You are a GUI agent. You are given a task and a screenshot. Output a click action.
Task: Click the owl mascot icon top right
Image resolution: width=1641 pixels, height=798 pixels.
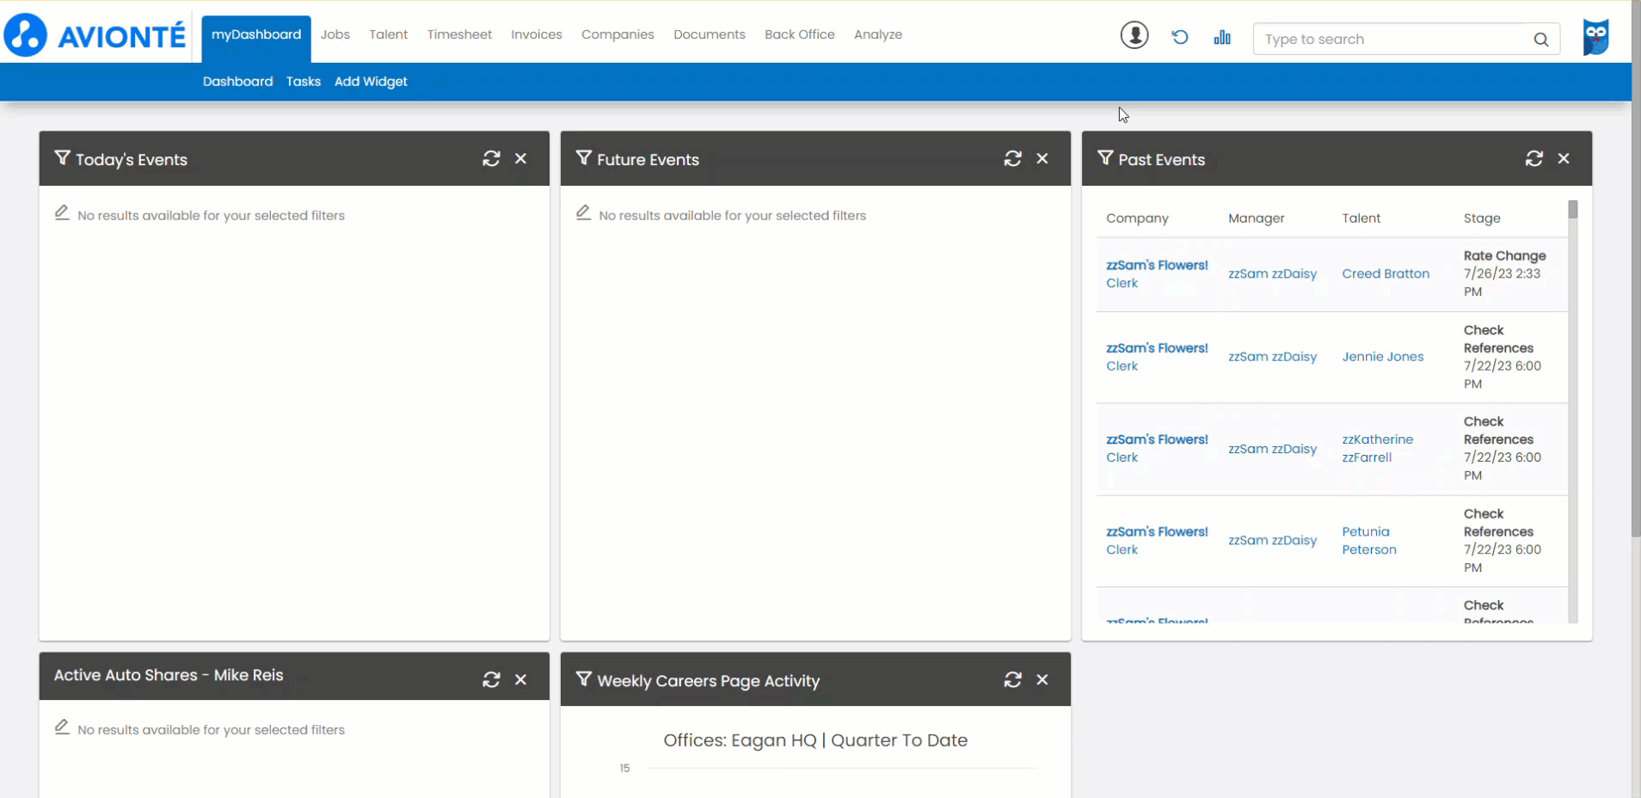(x=1596, y=35)
